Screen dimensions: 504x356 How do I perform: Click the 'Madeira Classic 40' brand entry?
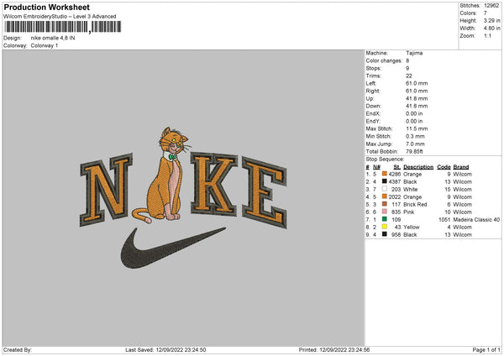click(x=476, y=219)
